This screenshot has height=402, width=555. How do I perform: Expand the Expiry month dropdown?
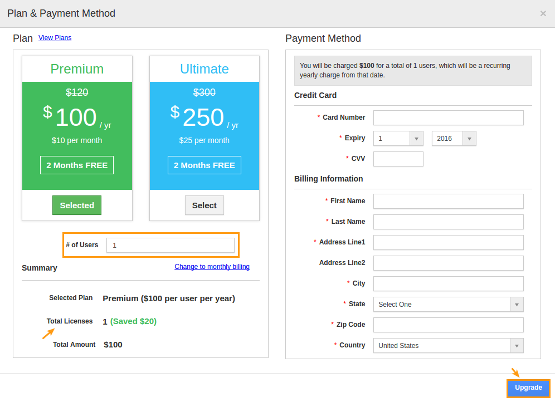pyautogui.click(x=398, y=139)
